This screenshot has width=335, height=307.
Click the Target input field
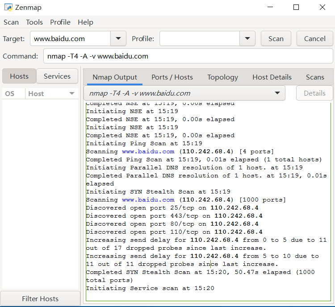coord(70,39)
